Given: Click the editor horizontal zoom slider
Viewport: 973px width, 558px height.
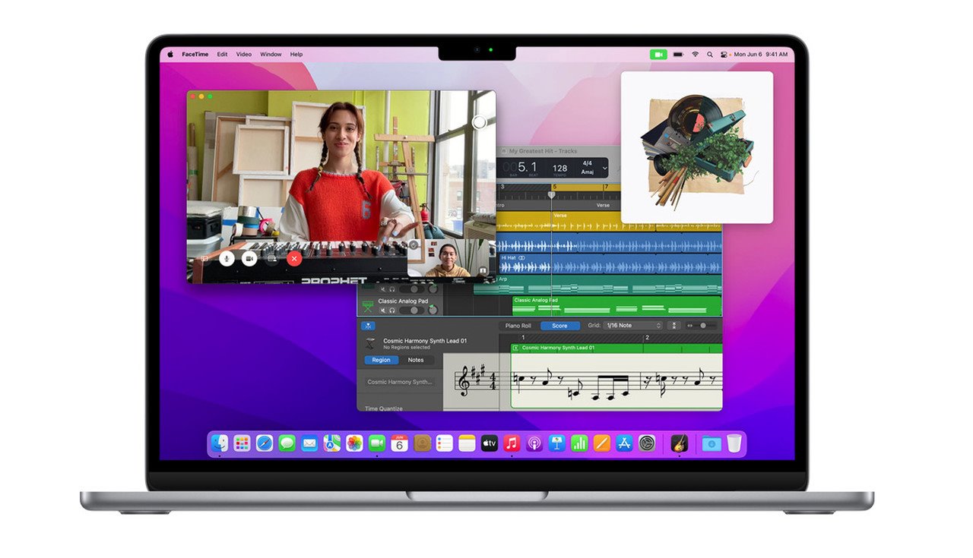Looking at the screenshot, I should (703, 326).
